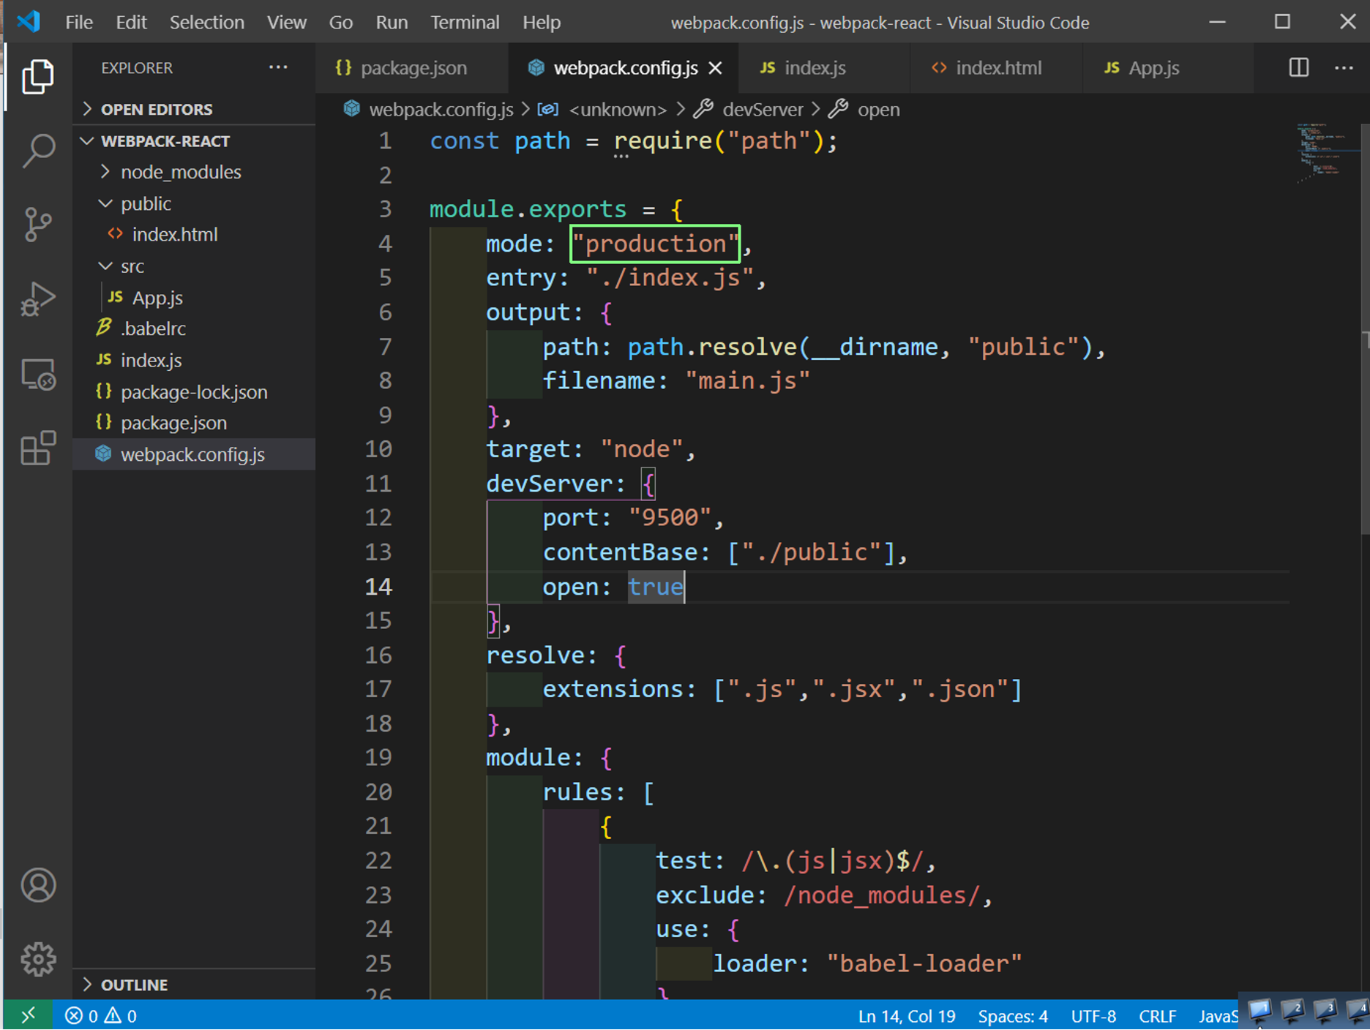Open the Source Control view icon

pos(38,225)
